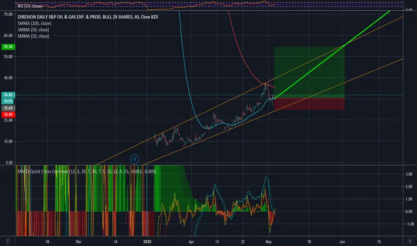Image resolution: width=417 pixels, height=246 pixels.
Task: Select the bright green projection trend line
Action: pos(332,55)
